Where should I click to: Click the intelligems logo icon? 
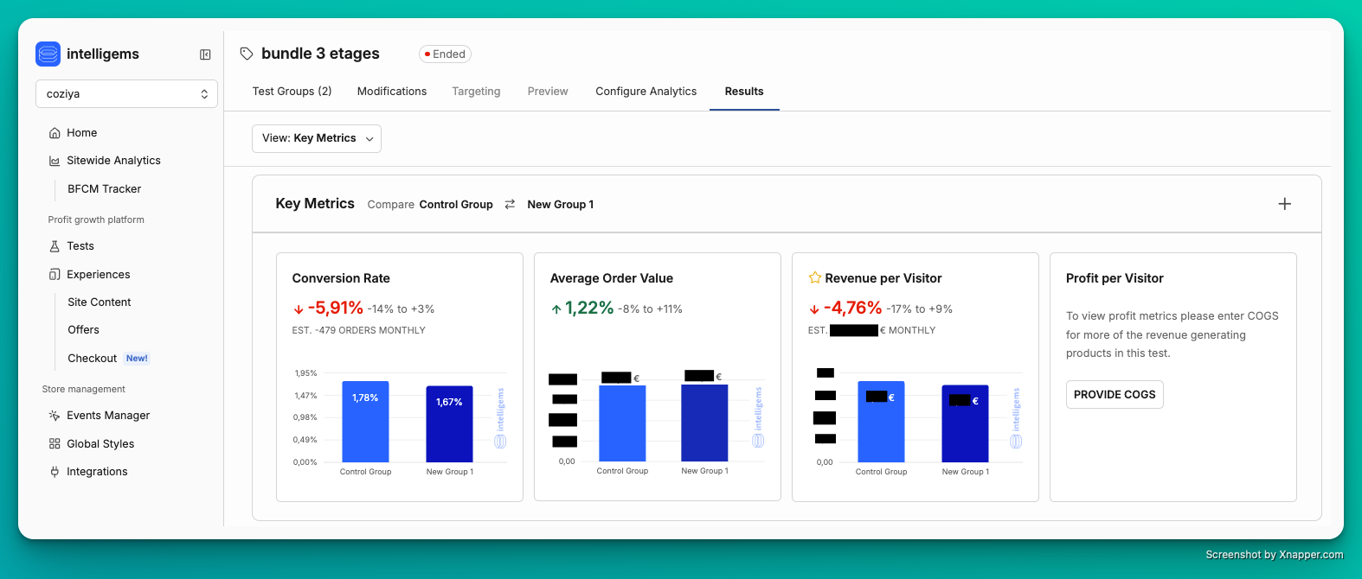48,54
